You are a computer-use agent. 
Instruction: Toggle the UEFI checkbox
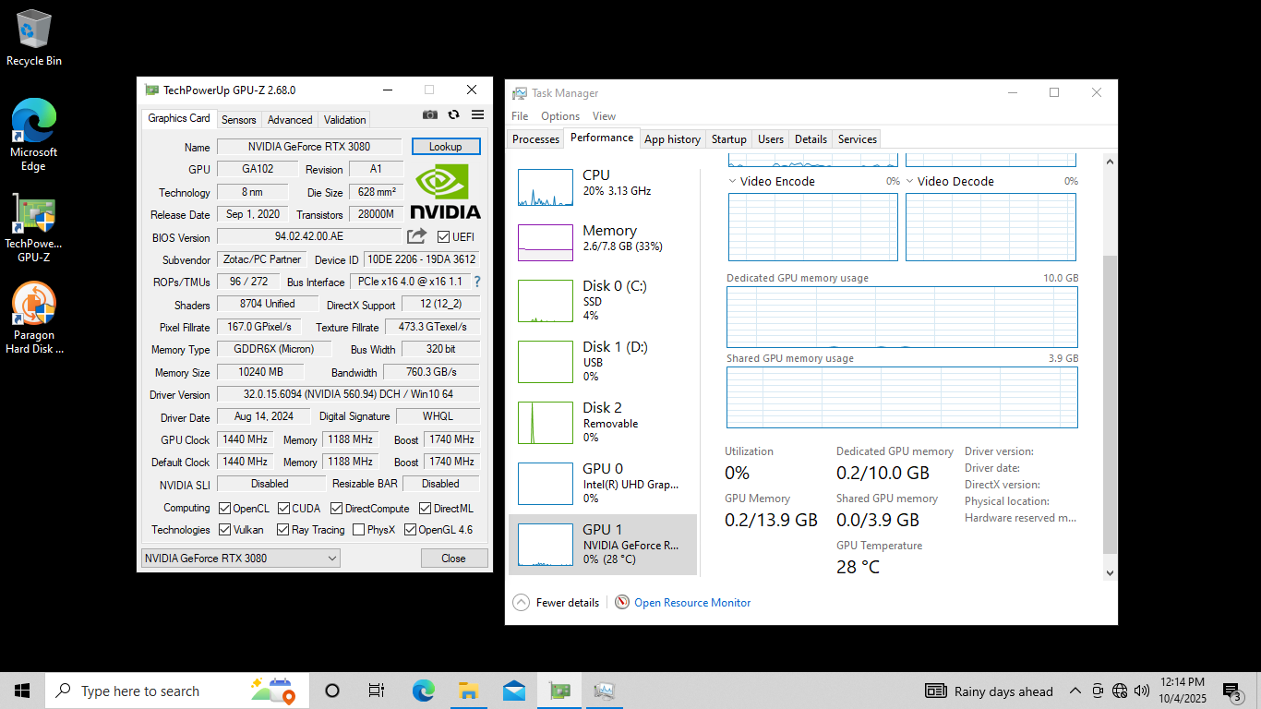coord(444,237)
